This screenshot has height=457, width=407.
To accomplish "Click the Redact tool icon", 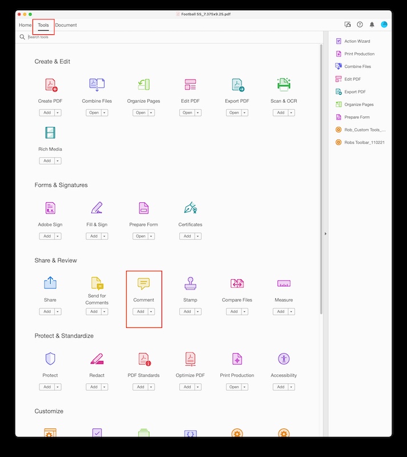I will point(97,359).
